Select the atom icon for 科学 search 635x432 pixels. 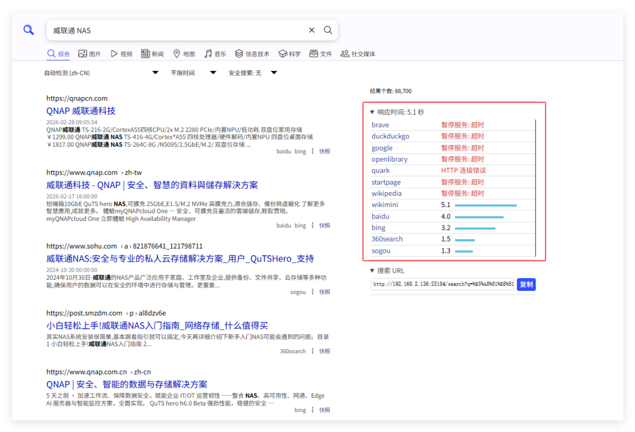[282, 53]
